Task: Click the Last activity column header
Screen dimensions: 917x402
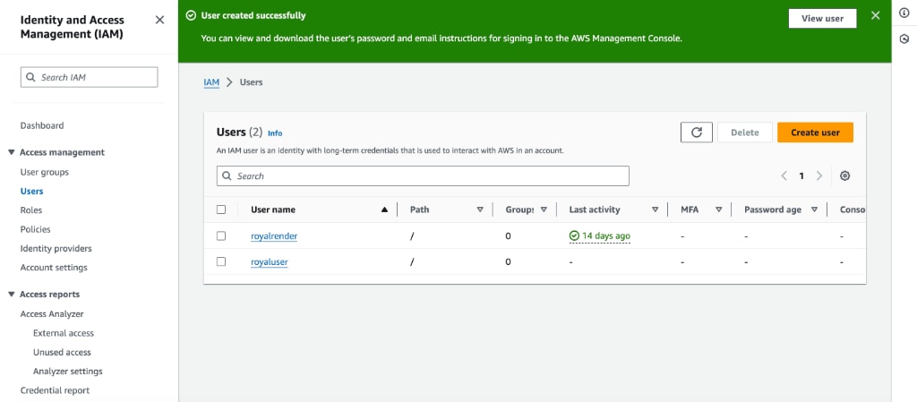Action: click(595, 210)
